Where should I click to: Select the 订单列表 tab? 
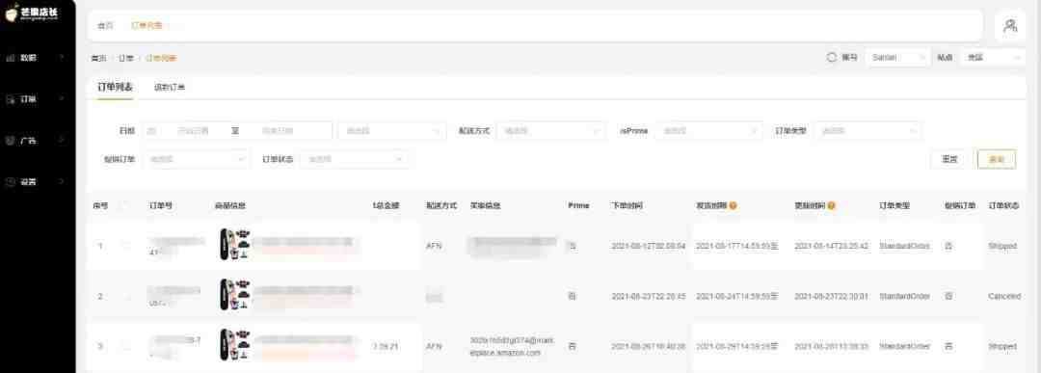115,87
